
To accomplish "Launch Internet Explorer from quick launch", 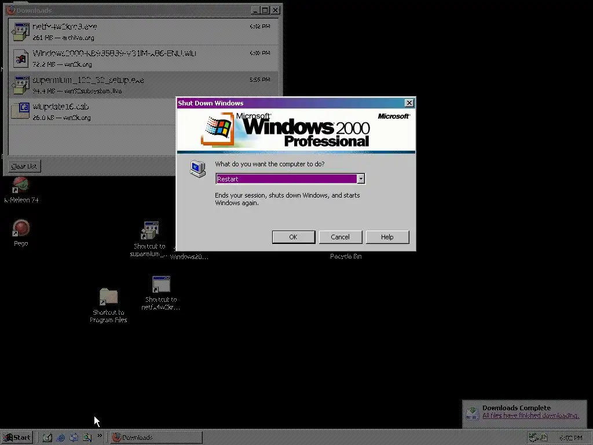I will [x=60, y=437].
